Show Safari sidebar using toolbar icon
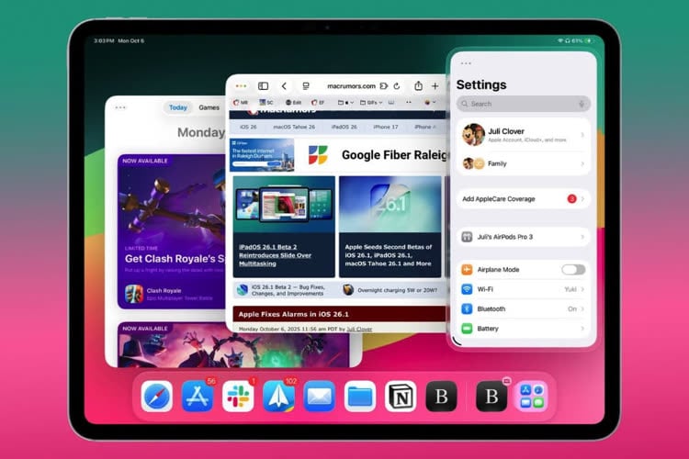Image resolution: width=689 pixels, height=459 pixels. pyautogui.click(x=263, y=85)
